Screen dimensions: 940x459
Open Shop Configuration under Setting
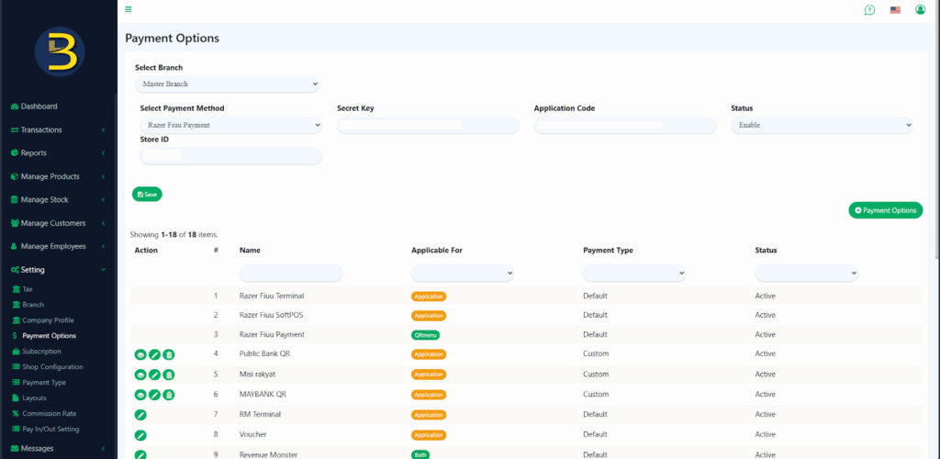[x=54, y=367]
